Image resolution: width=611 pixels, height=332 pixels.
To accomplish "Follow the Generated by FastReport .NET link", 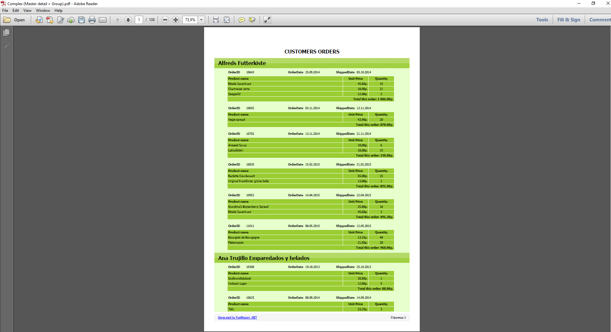I will [237, 318].
